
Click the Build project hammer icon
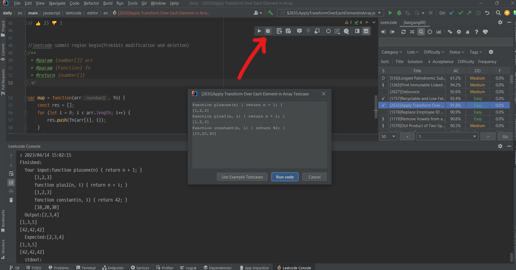tap(270, 13)
